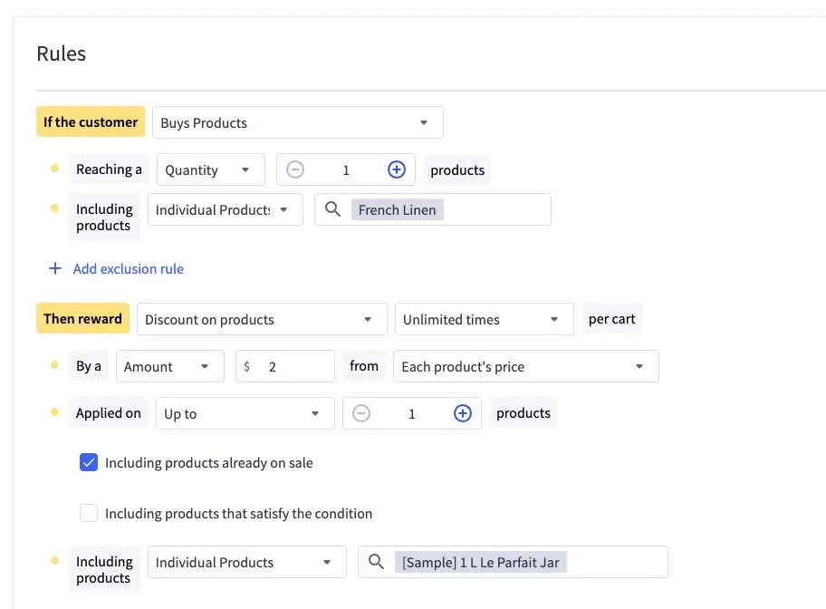Expand the Individual Products dropdown under Including products

(x=225, y=209)
